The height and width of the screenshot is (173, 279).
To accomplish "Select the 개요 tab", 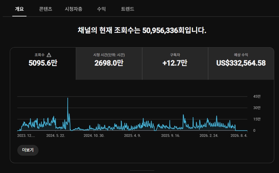I will [19, 9].
